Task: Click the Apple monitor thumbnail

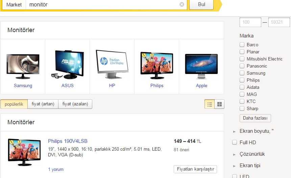Action: point(201,65)
